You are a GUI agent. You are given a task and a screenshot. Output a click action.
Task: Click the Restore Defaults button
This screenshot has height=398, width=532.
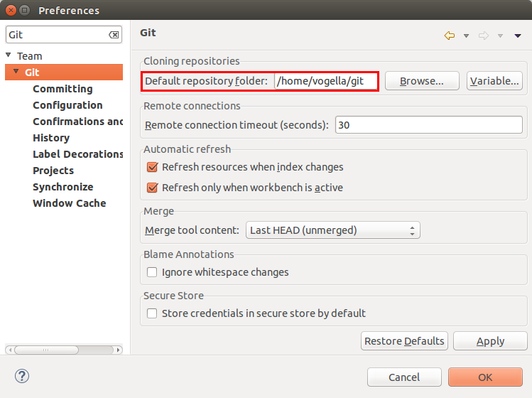click(404, 341)
